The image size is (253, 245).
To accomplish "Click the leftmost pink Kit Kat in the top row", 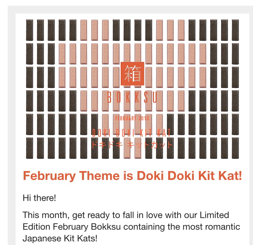I will (84, 30).
